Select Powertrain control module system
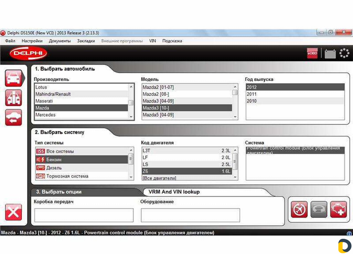The height and width of the screenshot is (254, 353). pos(295,150)
